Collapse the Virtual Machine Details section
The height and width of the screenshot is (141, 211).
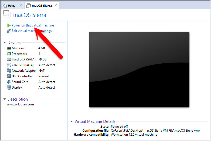point(72,121)
